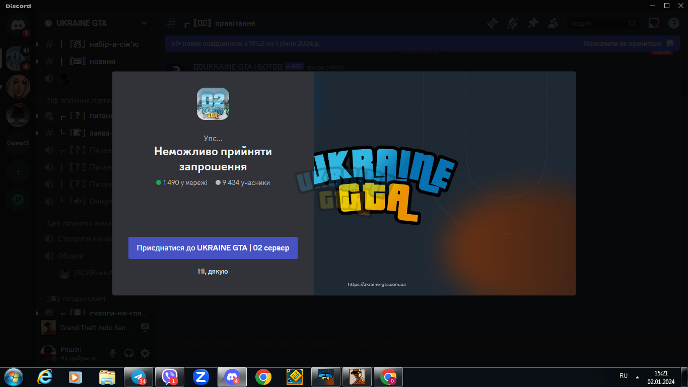Screen dimensions: 688x387
Task: Open the blonde avatar server in server list
Action: pos(18,86)
